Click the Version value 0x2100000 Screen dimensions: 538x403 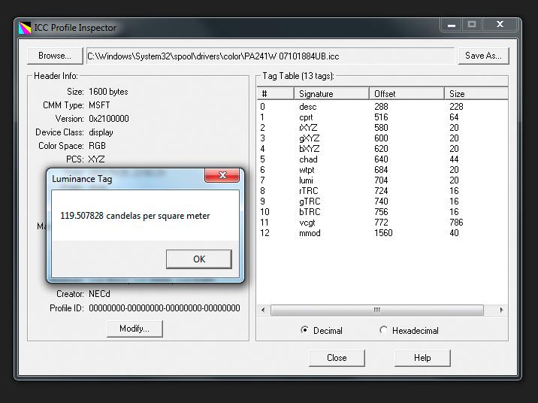click(109, 119)
